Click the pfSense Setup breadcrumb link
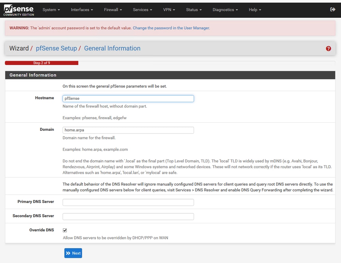The image size is (341, 263). click(56, 48)
